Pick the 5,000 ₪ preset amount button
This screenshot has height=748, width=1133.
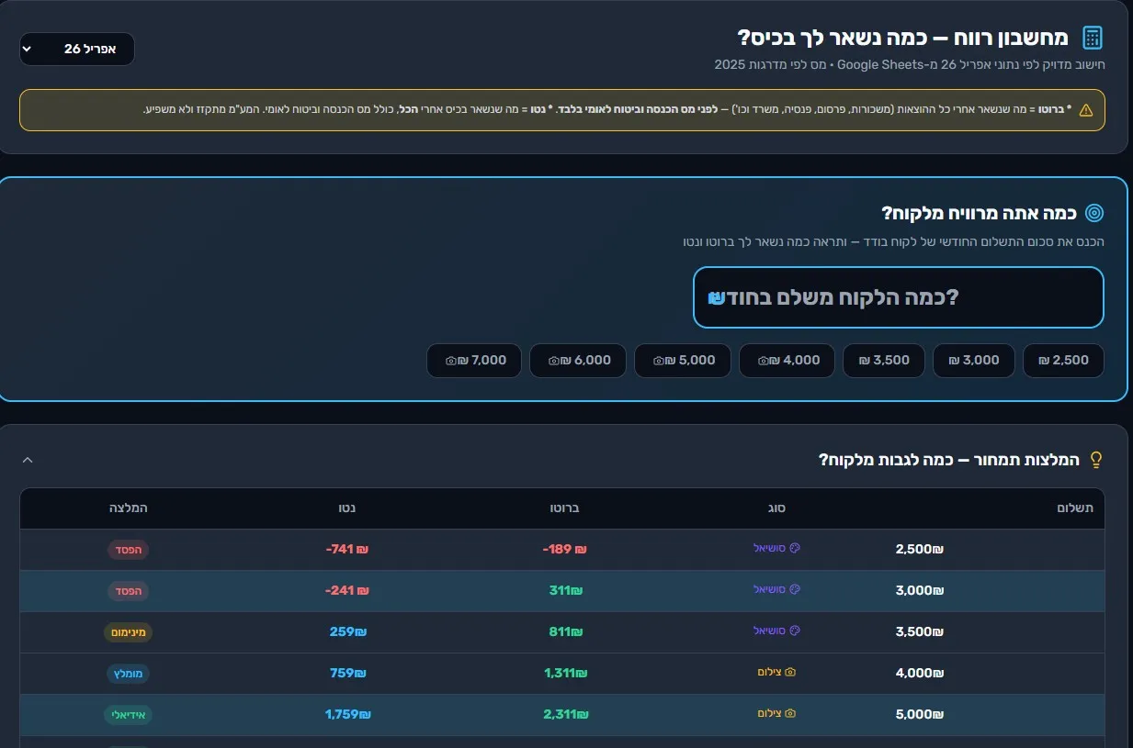[x=683, y=361]
